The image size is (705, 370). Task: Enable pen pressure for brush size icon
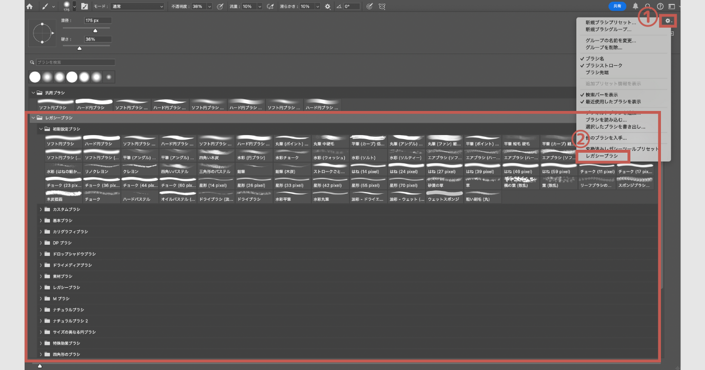click(x=370, y=6)
